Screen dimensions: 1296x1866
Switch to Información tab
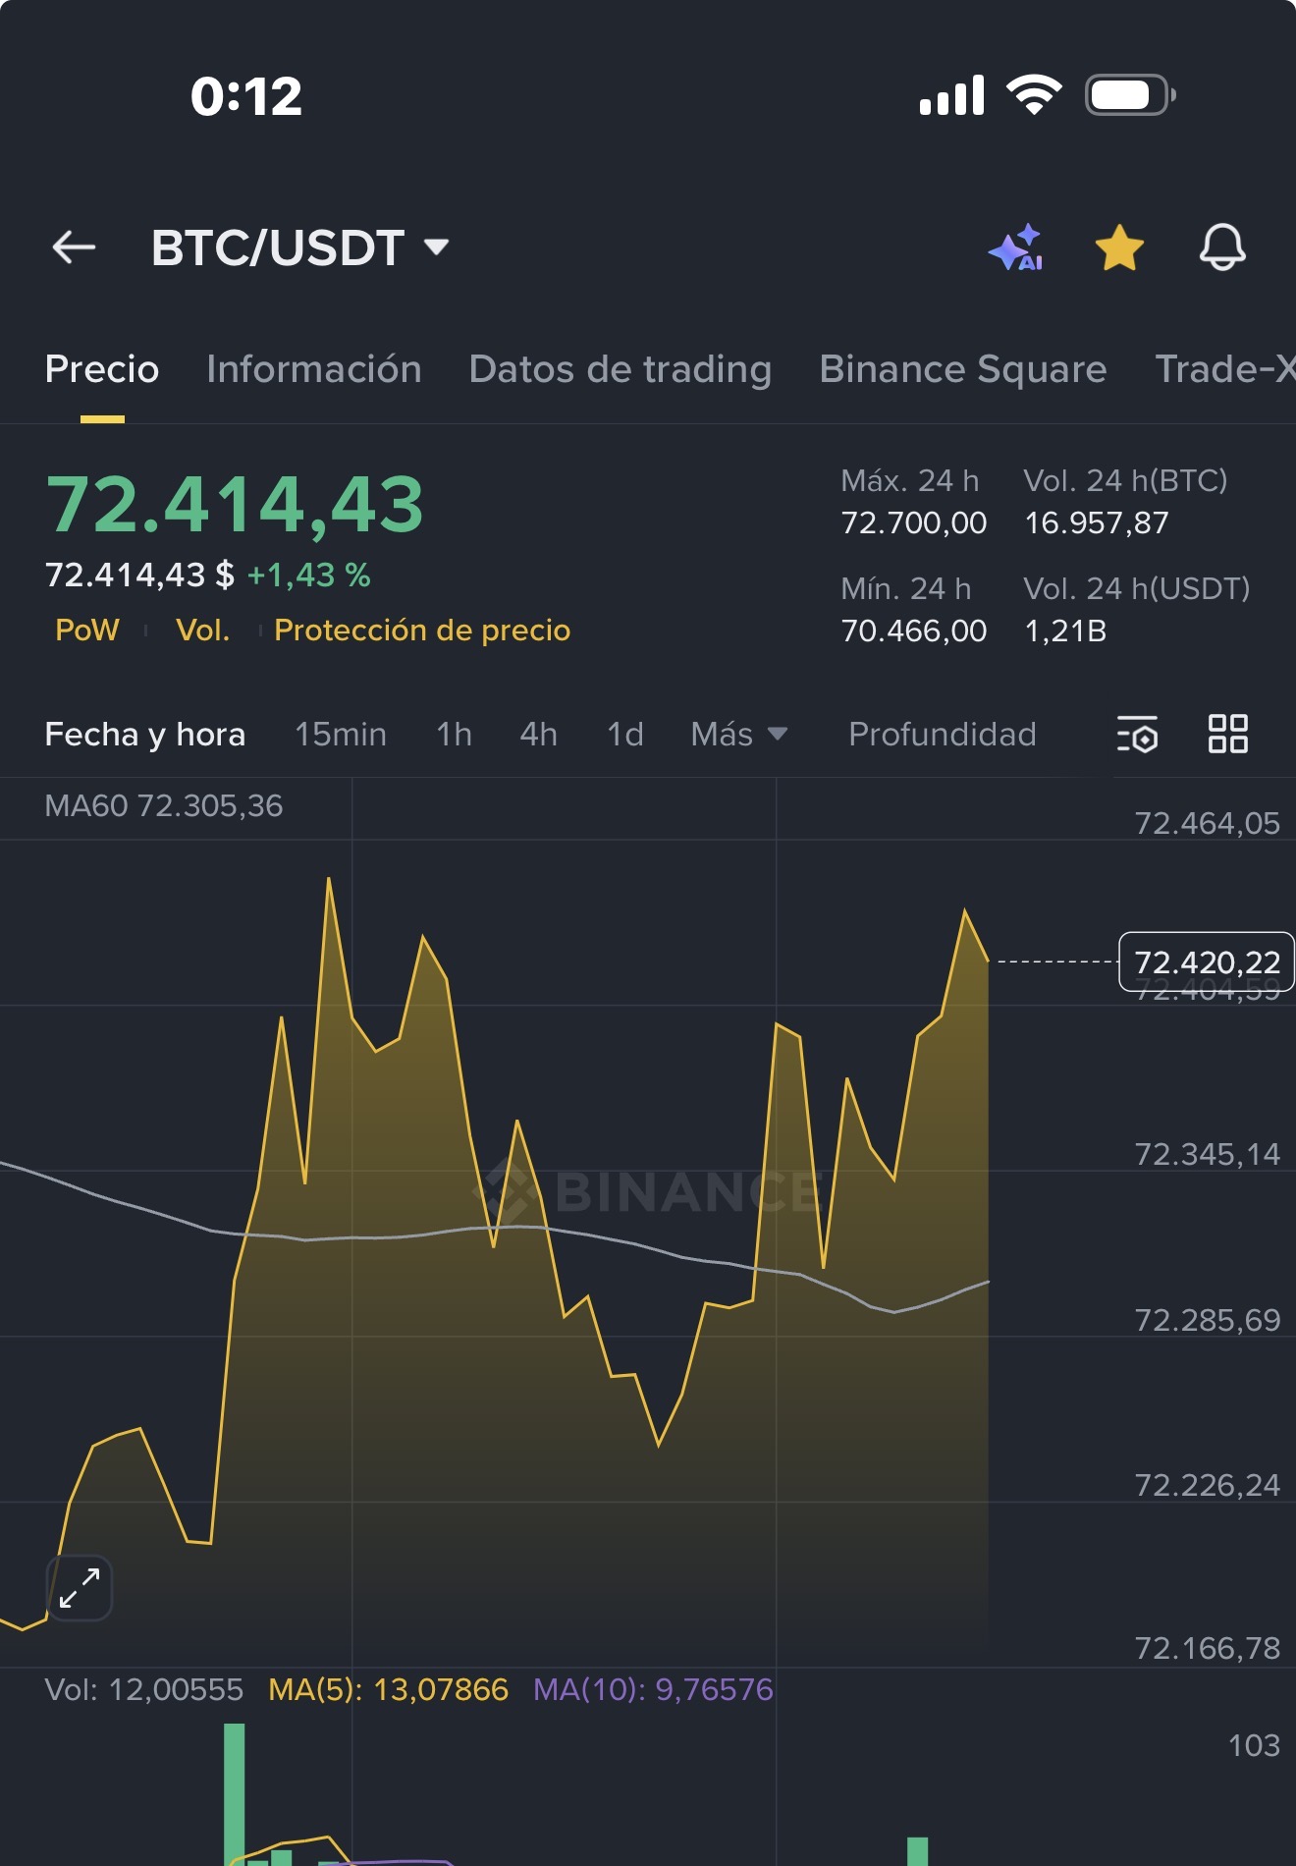coord(314,369)
